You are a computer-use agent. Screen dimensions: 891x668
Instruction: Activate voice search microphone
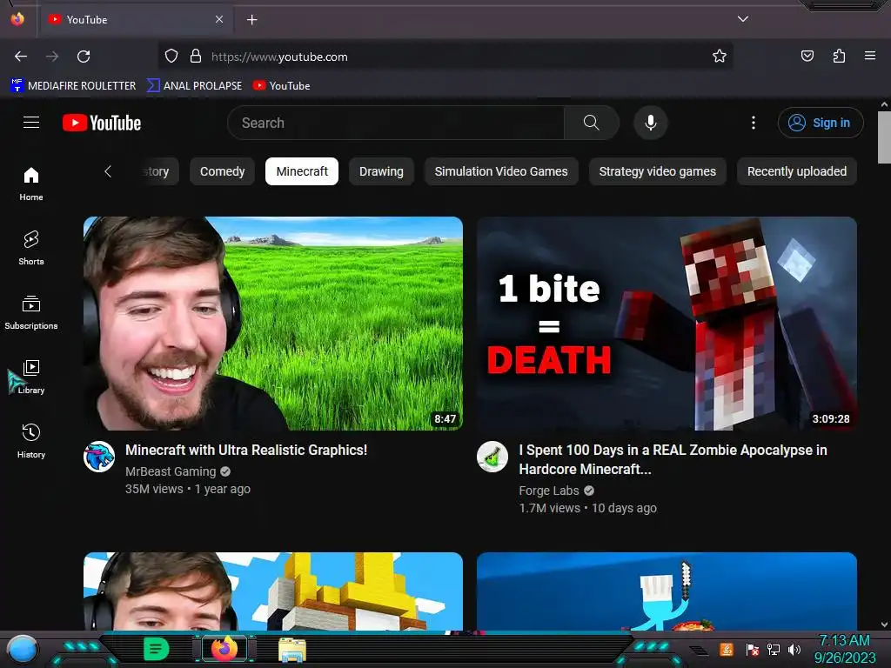(651, 123)
